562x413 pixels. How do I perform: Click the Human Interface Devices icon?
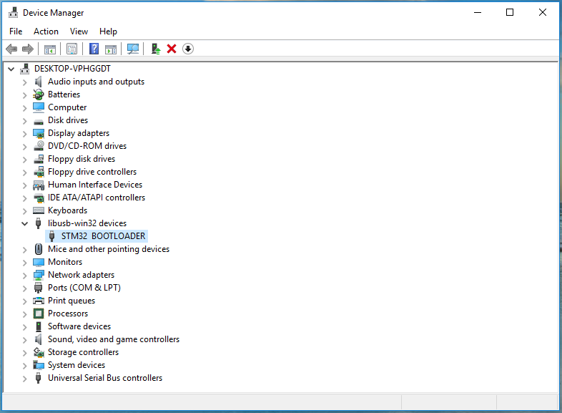[x=39, y=185]
